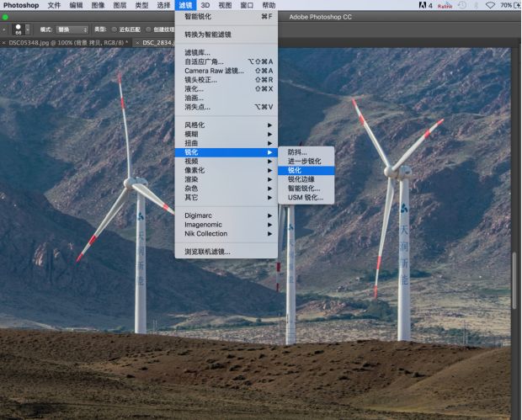Switch to the DSC05348.jpg document tab

click(67, 41)
